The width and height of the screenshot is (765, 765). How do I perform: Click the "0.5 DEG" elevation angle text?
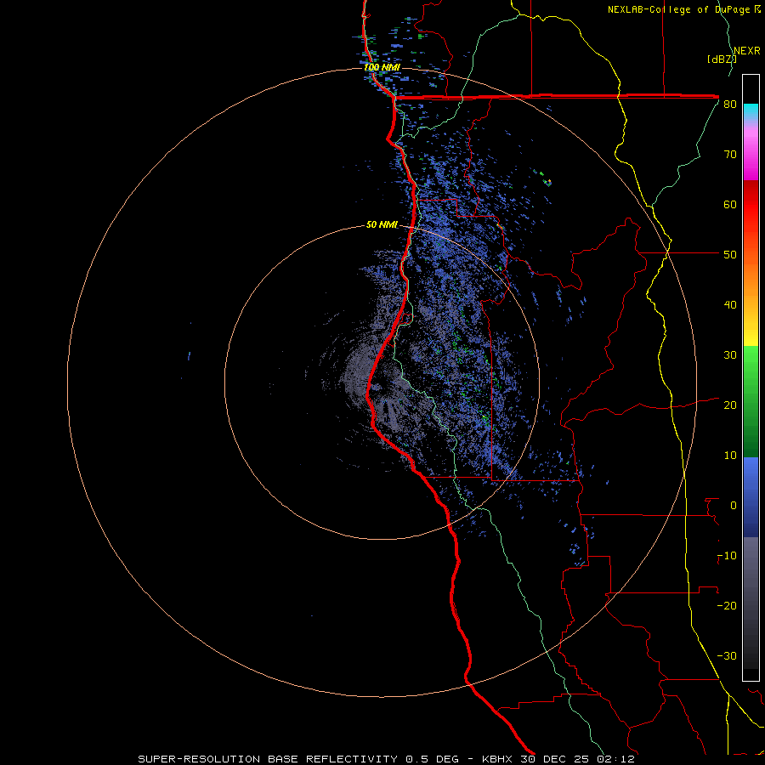click(432, 759)
